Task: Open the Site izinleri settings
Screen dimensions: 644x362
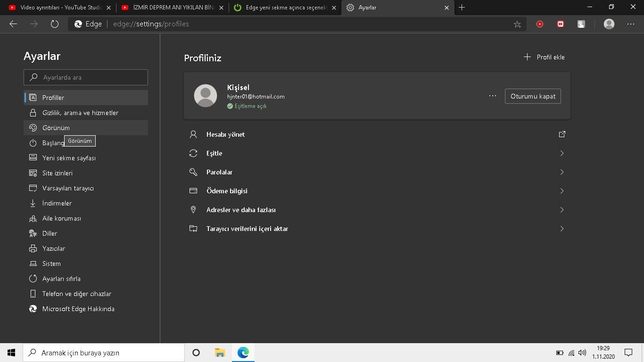Action: pos(86,173)
